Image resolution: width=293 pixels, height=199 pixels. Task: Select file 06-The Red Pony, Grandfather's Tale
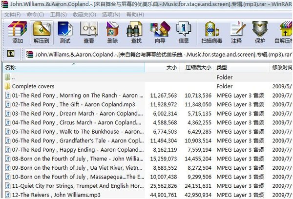pos(78,141)
